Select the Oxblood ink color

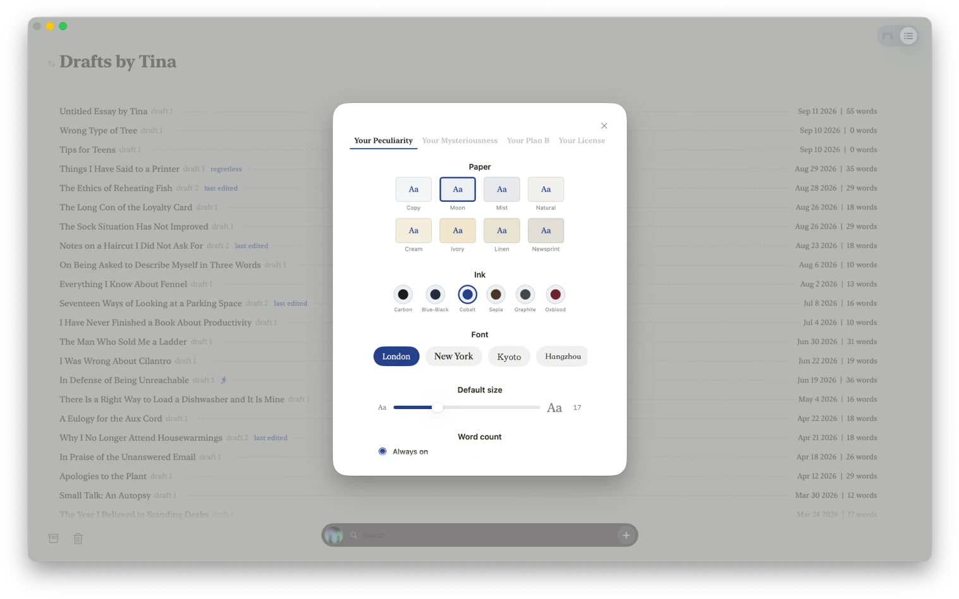[555, 294]
